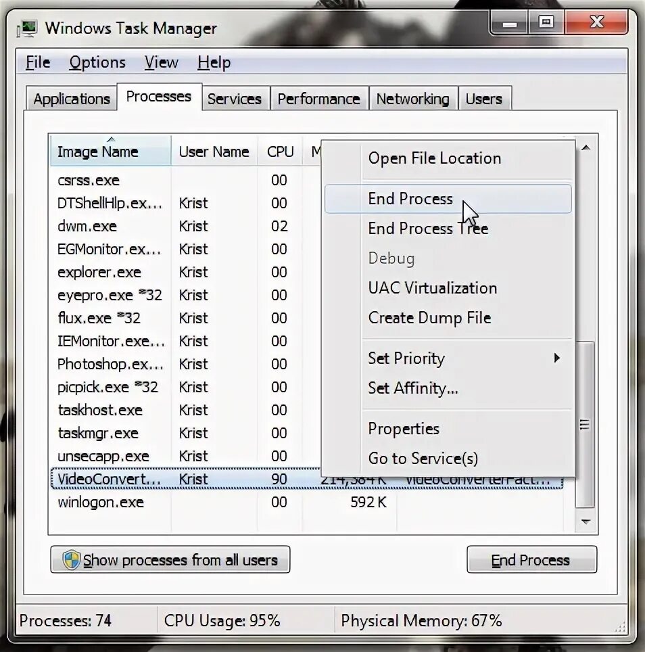Click the 592 K memory value

click(368, 503)
